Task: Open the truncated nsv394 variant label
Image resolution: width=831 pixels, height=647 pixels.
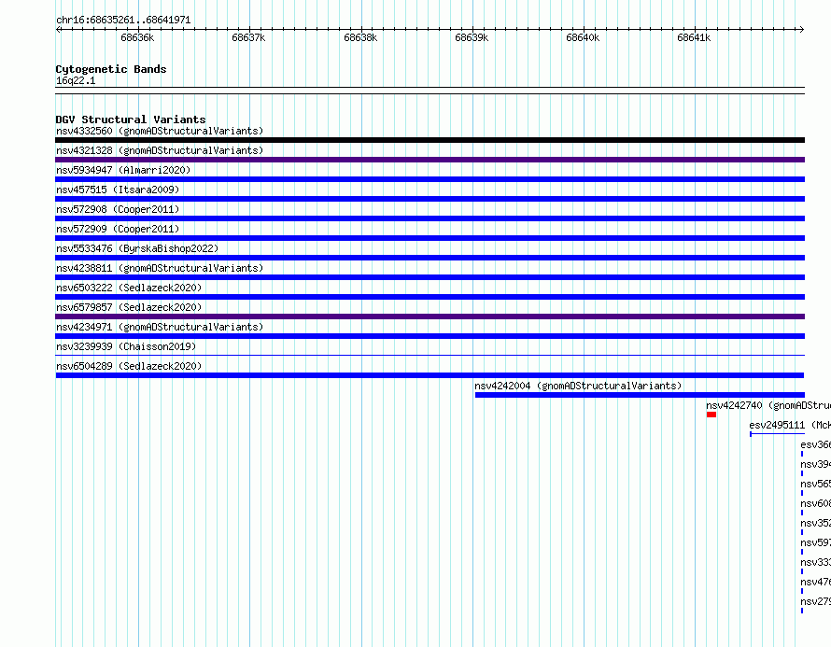Action: pyautogui.click(x=816, y=464)
